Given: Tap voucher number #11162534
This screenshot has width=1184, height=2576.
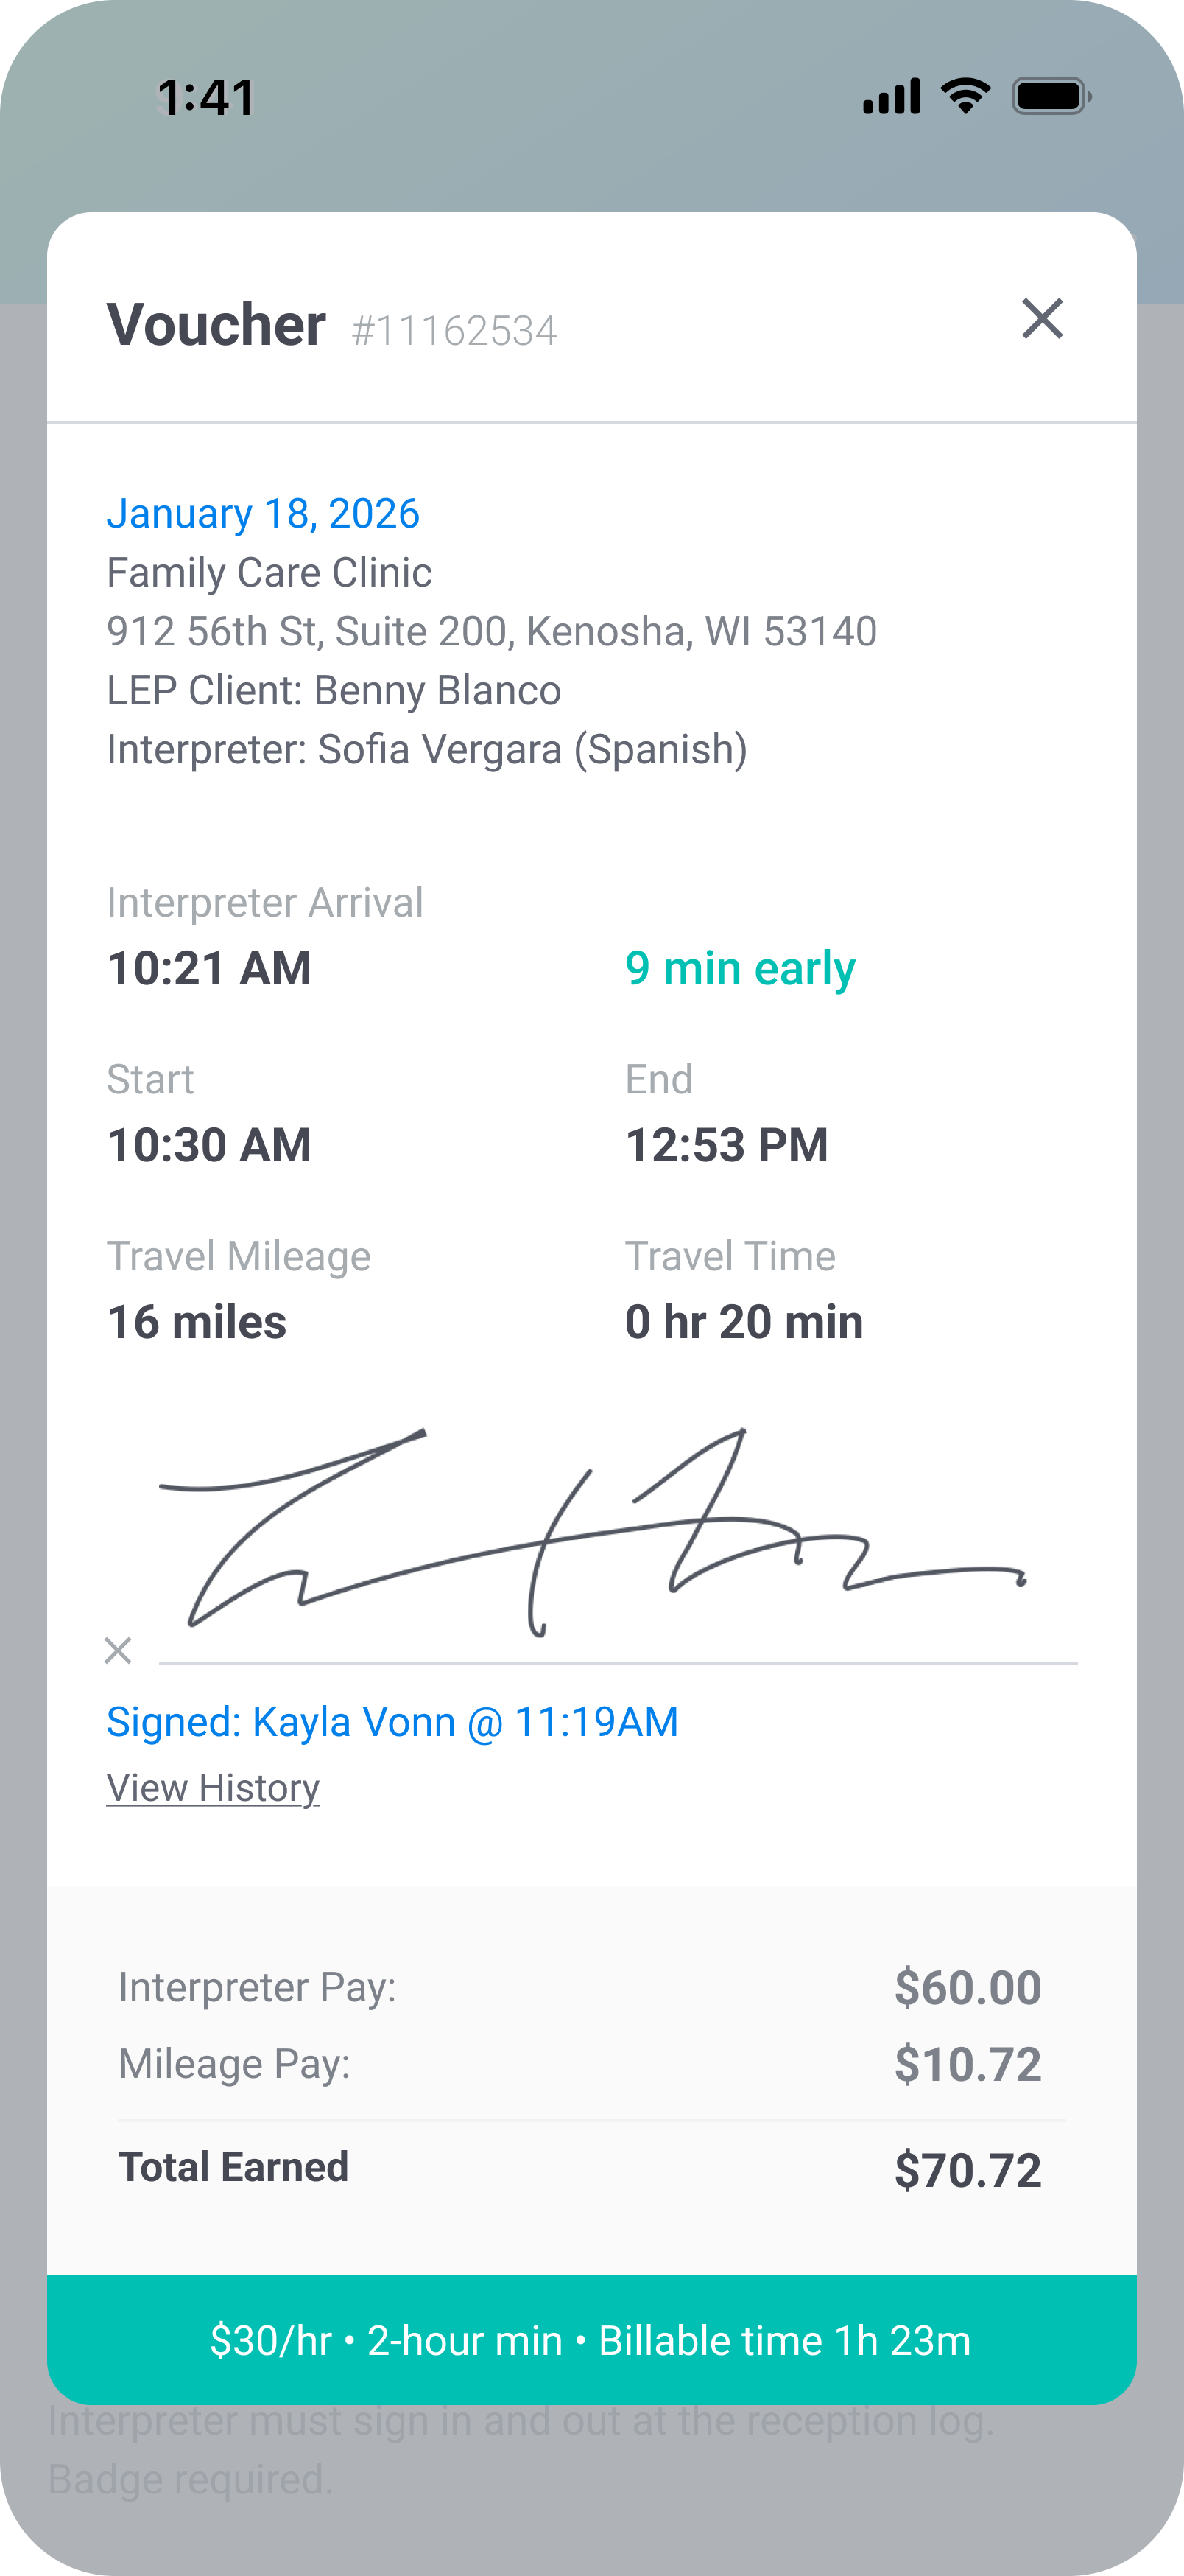Looking at the screenshot, I should [x=454, y=331].
